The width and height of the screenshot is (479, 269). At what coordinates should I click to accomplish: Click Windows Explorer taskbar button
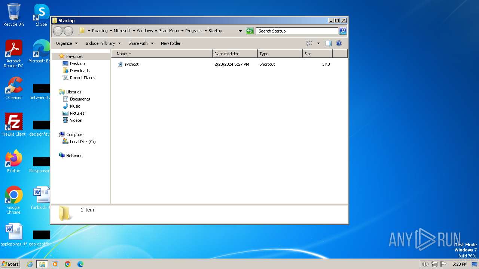point(42,264)
